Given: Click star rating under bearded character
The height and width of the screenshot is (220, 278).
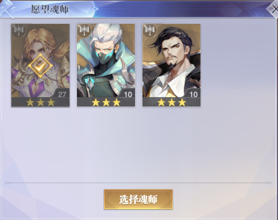Looking at the screenshot, I should (x=172, y=102).
